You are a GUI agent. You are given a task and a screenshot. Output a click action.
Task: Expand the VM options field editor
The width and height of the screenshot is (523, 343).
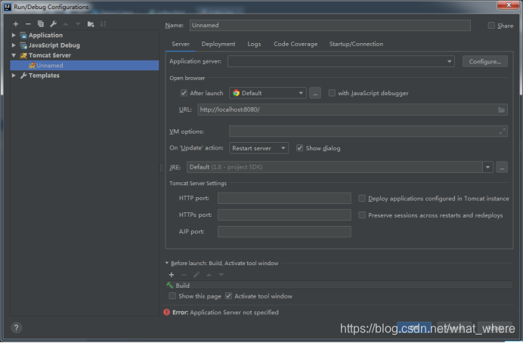(x=503, y=131)
